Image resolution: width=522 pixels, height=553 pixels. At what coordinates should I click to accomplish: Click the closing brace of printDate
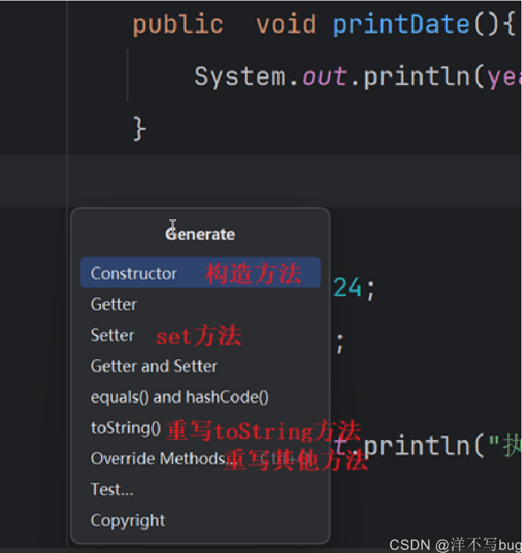click(x=140, y=129)
